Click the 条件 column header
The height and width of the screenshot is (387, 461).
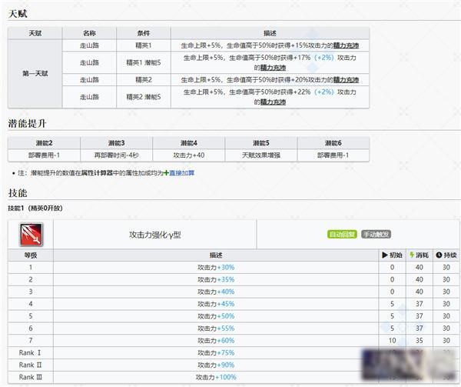coord(144,33)
